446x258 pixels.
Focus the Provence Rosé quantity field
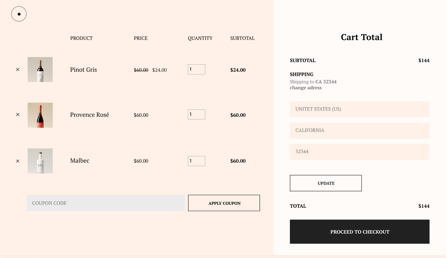pos(196,115)
